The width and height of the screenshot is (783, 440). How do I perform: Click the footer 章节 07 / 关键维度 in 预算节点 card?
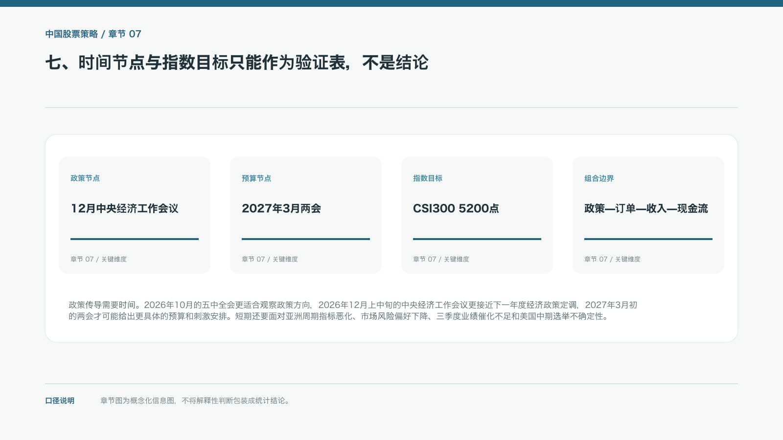[270, 259]
